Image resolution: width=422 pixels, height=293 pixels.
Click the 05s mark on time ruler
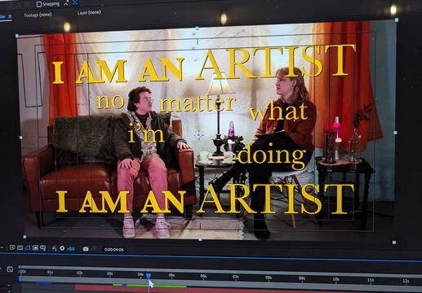click(x=171, y=275)
